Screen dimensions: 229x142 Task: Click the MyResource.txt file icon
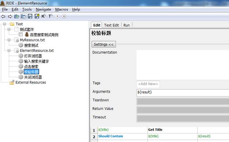pyautogui.click(x=16, y=40)
